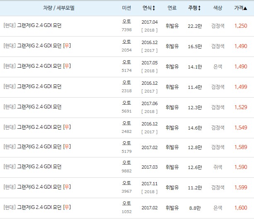Click the year value 2017.11

pos(150,184)
